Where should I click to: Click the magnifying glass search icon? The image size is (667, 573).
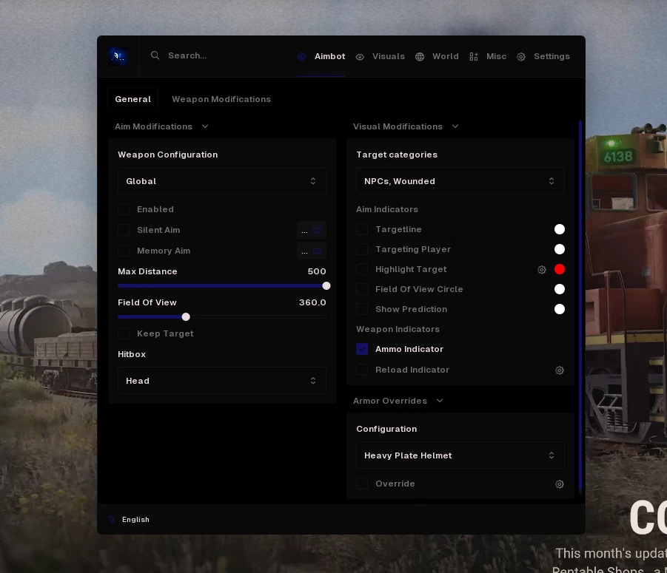point(155,55)
